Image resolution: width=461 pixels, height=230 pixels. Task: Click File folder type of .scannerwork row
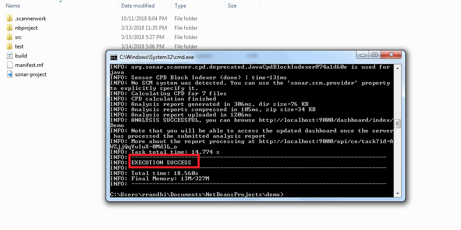186,19
